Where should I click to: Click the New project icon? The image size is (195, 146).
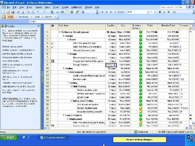pyautogui.click(x=4, y=12)
